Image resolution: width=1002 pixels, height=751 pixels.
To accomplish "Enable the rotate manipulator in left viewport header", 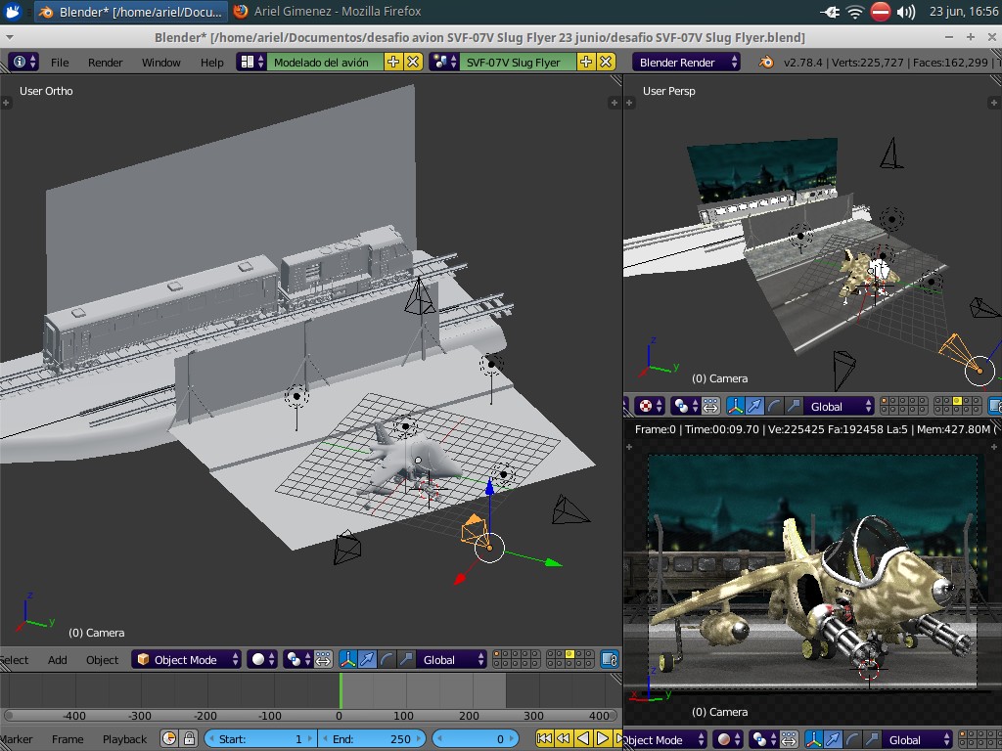I will click(x=388, y=660).
